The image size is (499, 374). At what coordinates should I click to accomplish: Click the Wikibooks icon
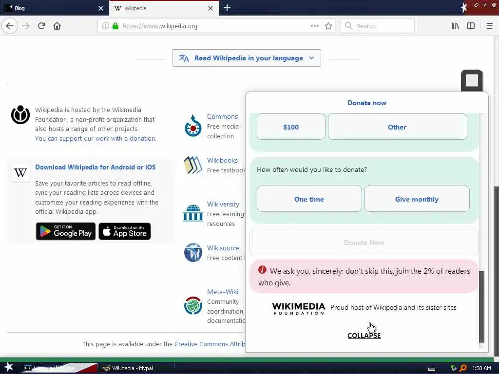click(x=193, y=165)
